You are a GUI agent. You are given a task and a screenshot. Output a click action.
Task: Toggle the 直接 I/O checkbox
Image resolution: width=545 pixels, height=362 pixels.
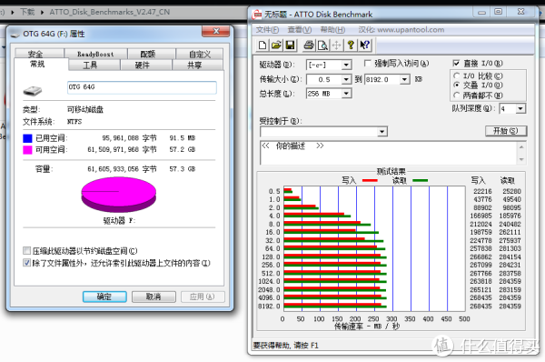coord(456,63)
